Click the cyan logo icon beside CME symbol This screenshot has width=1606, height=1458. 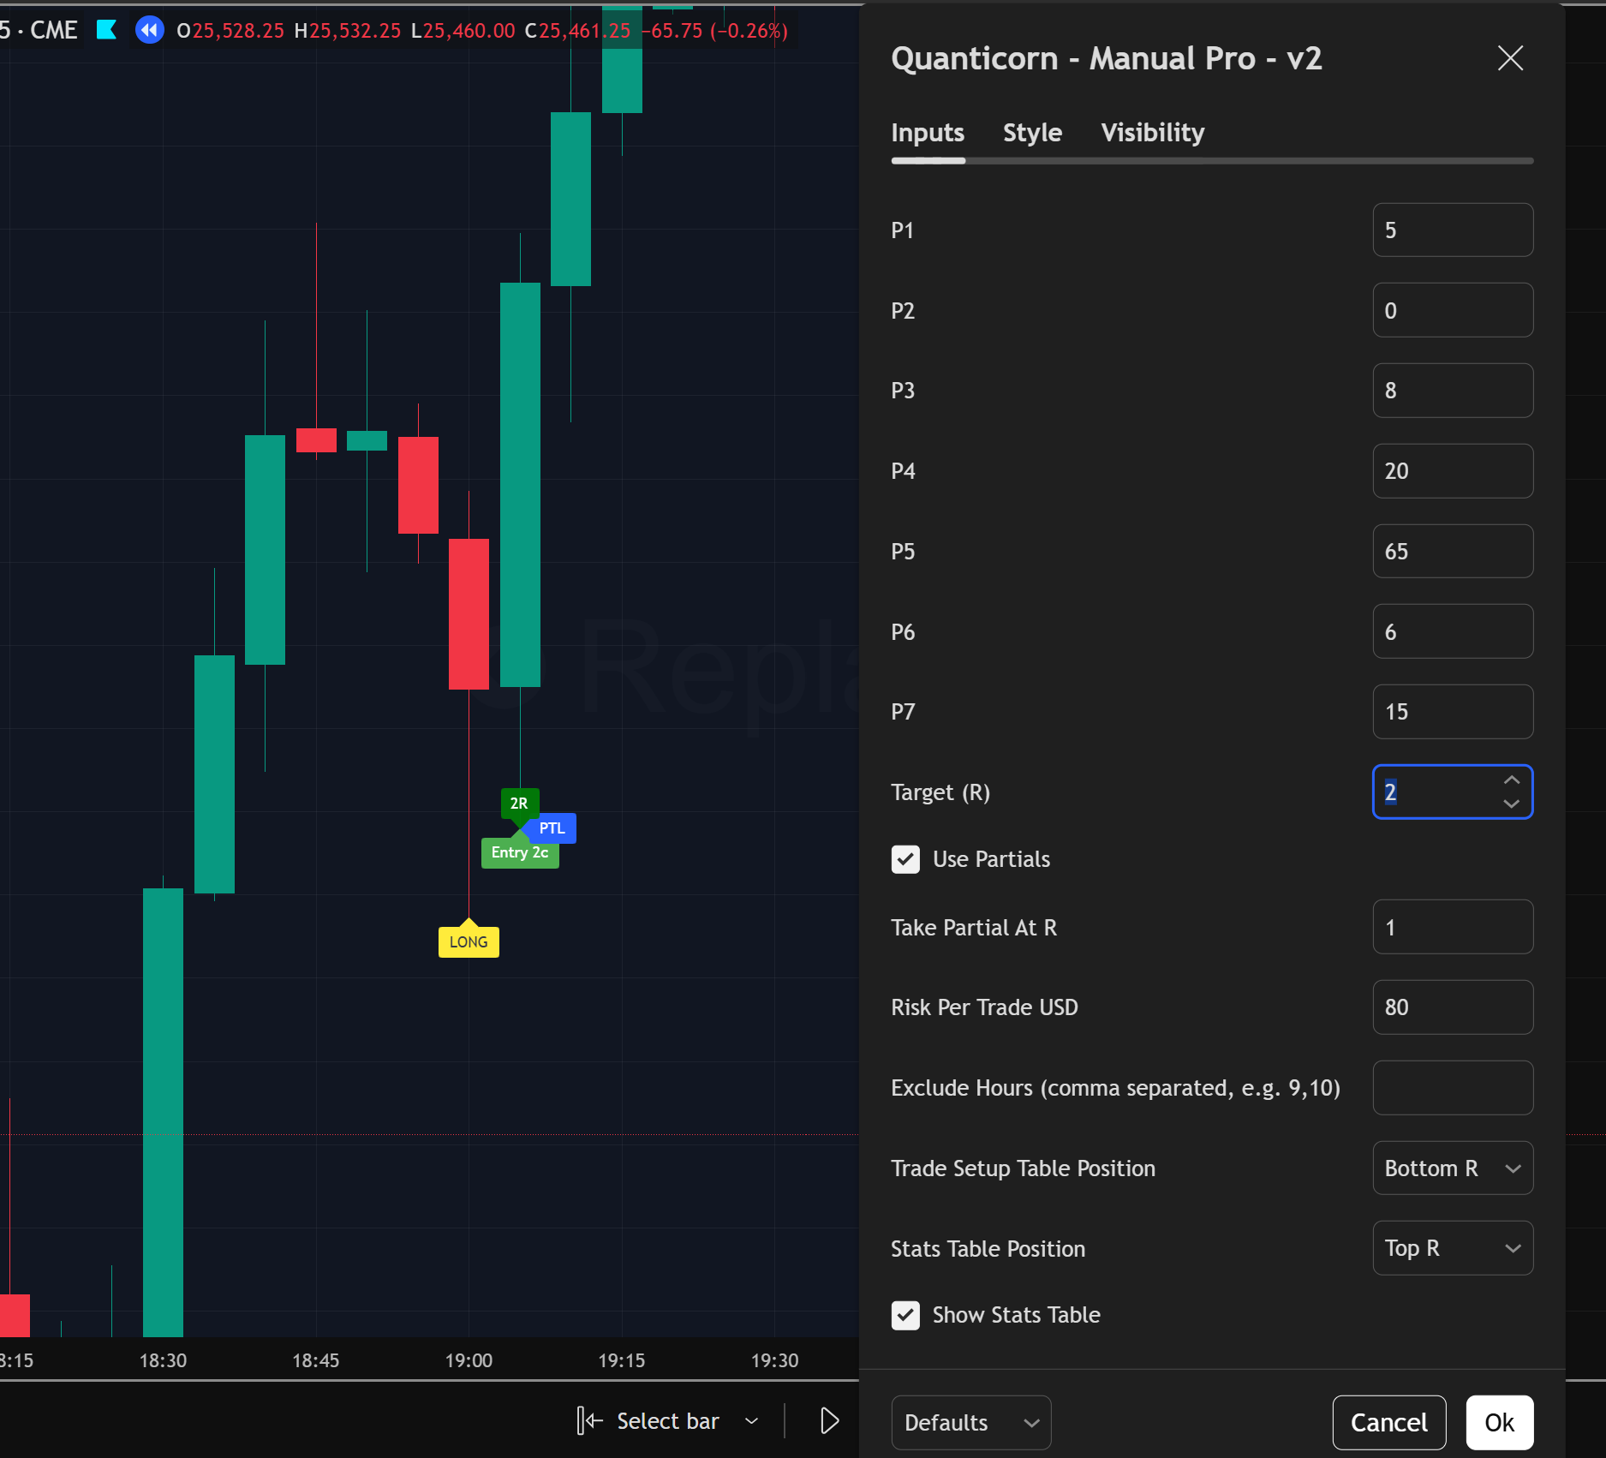[x=106, y=29]
